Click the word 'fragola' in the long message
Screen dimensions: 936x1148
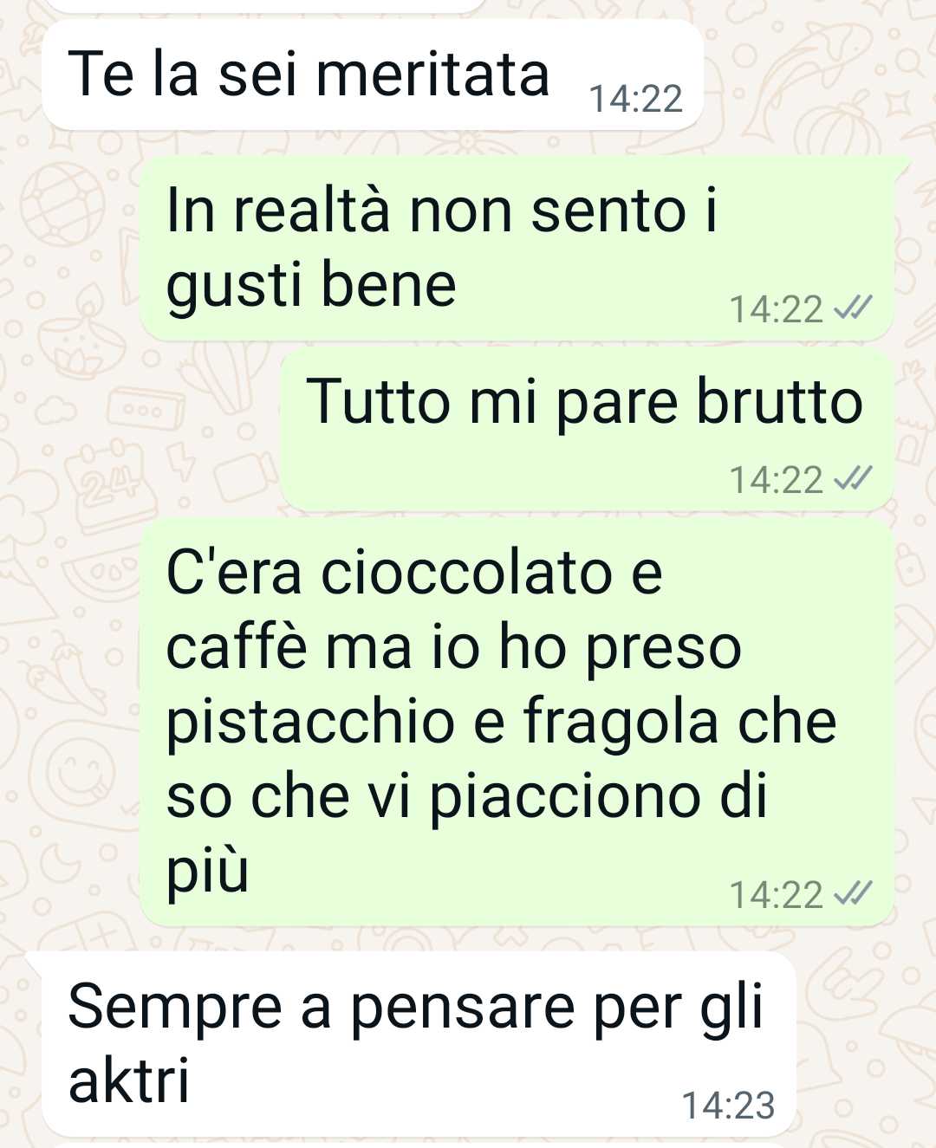tap(621, 723)
